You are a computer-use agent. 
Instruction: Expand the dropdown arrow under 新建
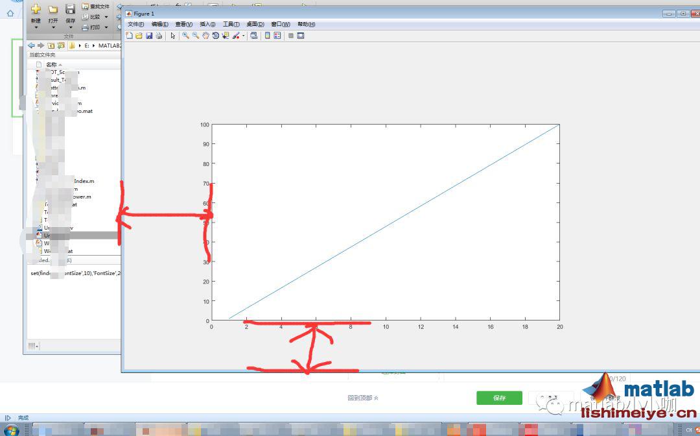coord(36,27)
